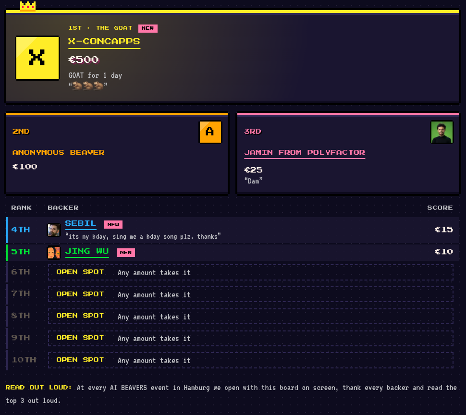Click the NEW badge beside SEBIL
This screenshot has width=466, height=415.
pos(113,225)
